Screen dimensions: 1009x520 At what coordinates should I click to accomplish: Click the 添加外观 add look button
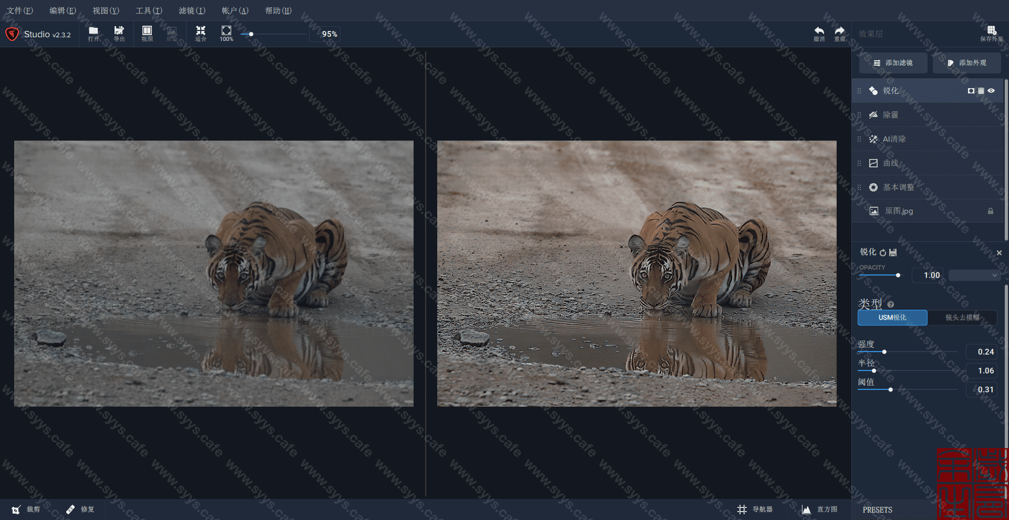966,63
